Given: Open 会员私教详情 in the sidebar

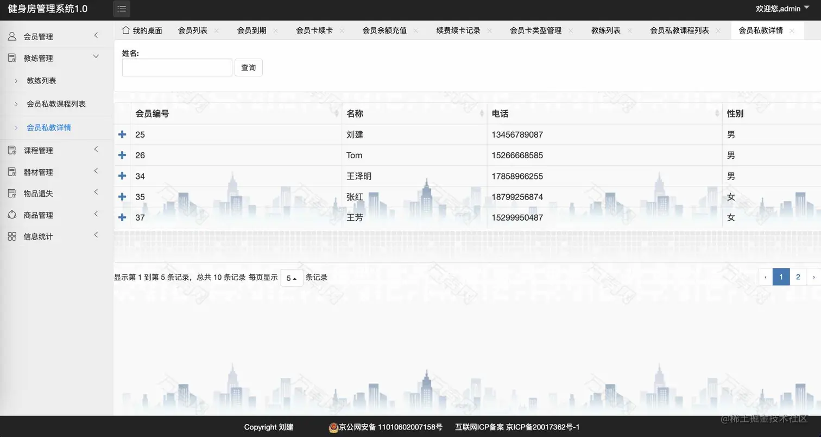Looking at the screenshot, I should pos(49,128).
